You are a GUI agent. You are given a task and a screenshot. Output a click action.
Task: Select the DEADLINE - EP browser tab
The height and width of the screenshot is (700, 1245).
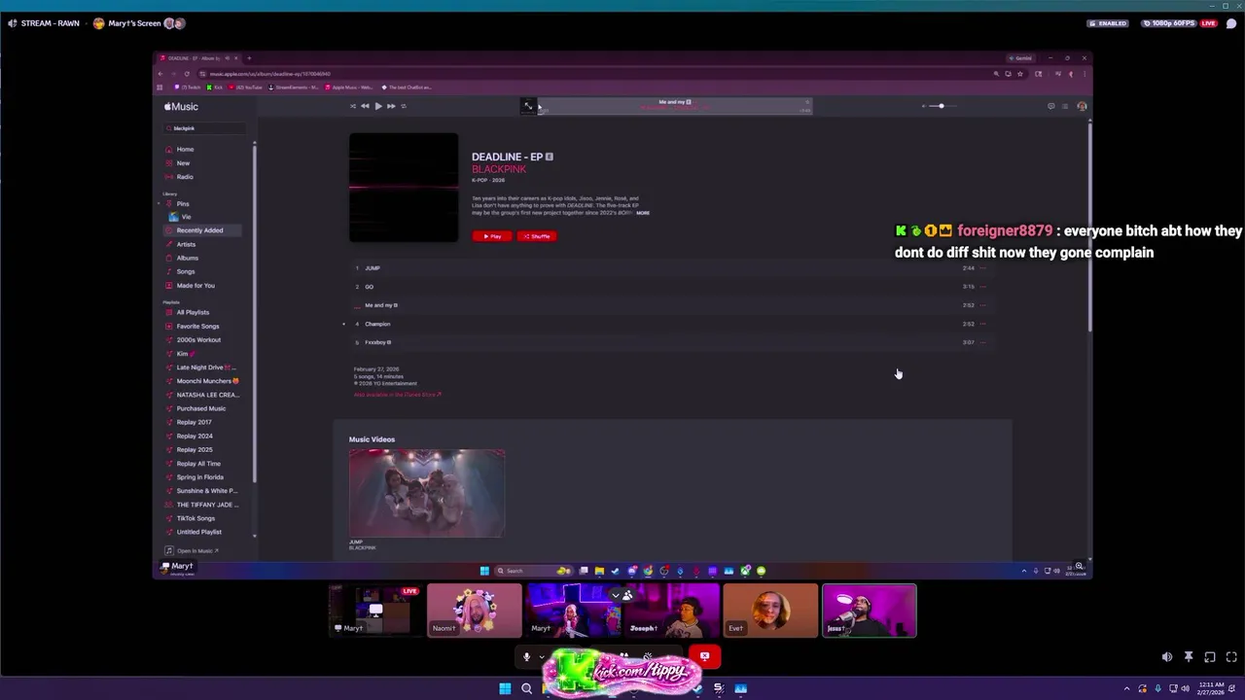pyautogui.click(x=197, y=58)
